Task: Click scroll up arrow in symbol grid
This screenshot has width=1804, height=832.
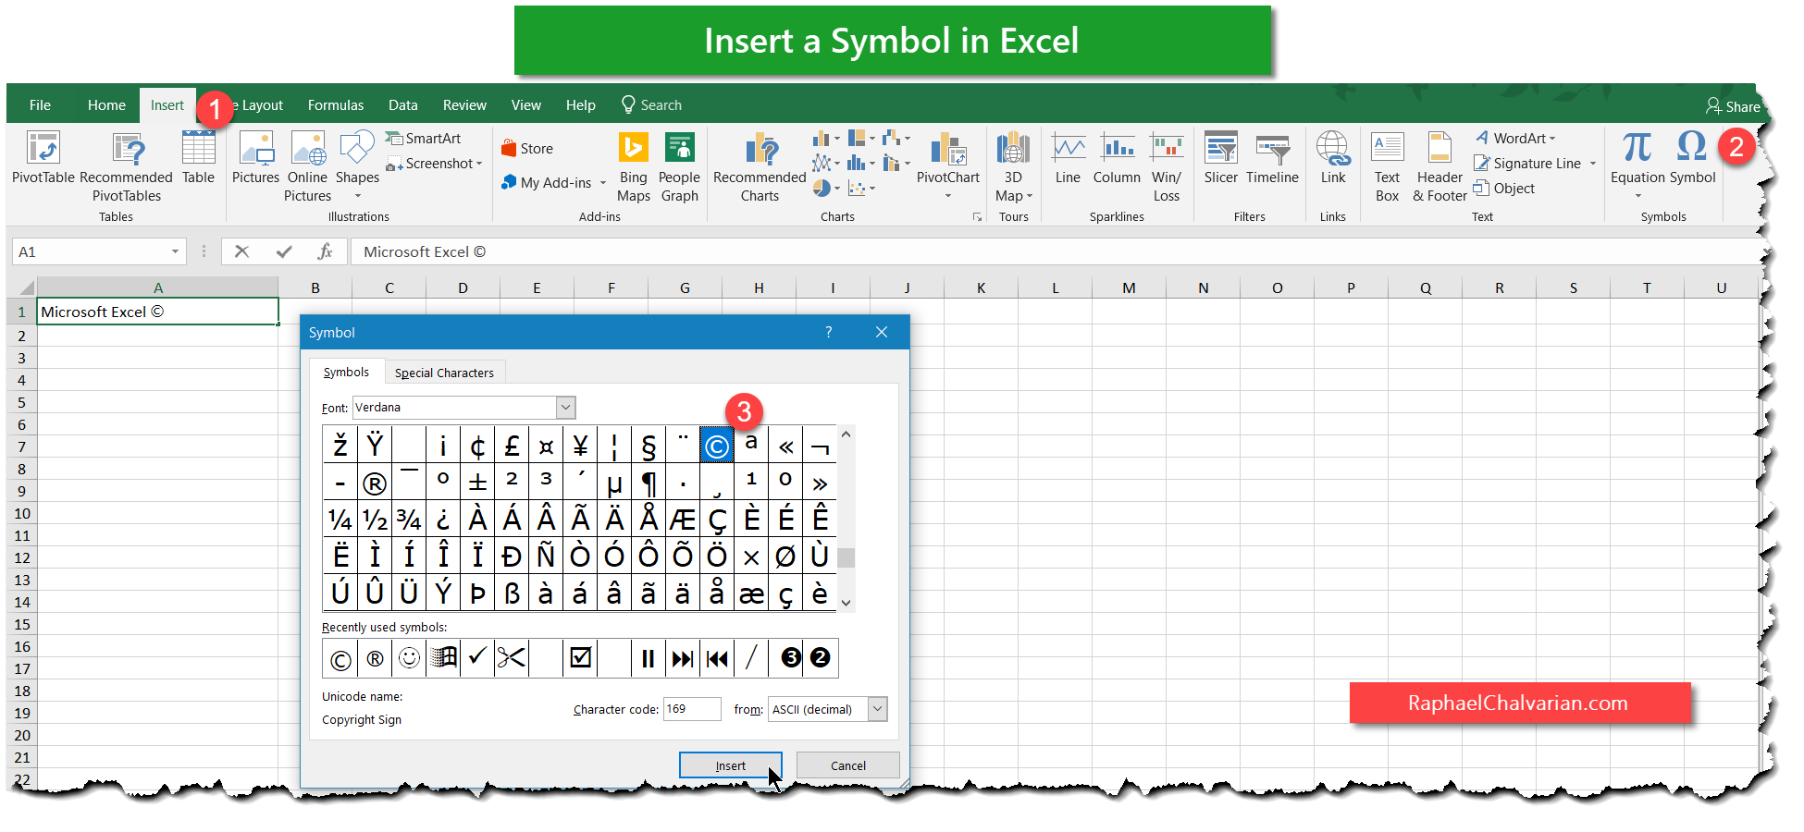Action: tap(846, 434)
